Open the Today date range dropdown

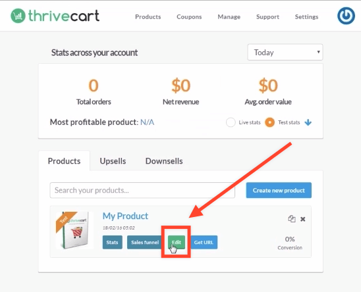click(285, 52)
